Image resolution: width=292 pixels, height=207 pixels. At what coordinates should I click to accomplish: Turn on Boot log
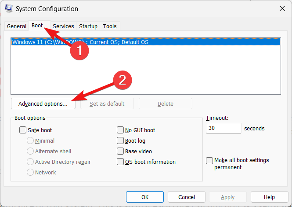click(x=120, y=141)
